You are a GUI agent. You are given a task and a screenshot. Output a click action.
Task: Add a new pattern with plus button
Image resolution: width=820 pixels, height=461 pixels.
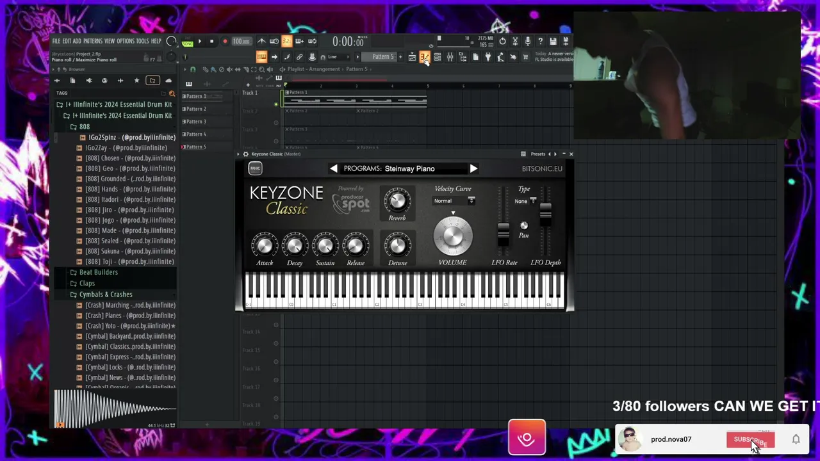click(x=400, y=57)
